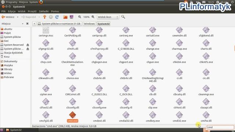Launch Firefox from the top panel
The image size is (235, 132).
click(x=41, y=2)
